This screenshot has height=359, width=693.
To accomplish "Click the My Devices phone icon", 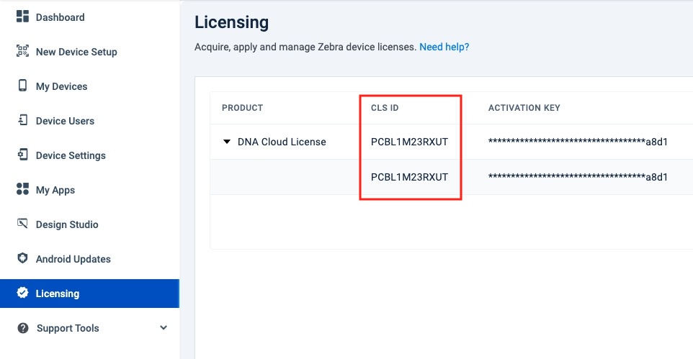I will coord(22,86).
